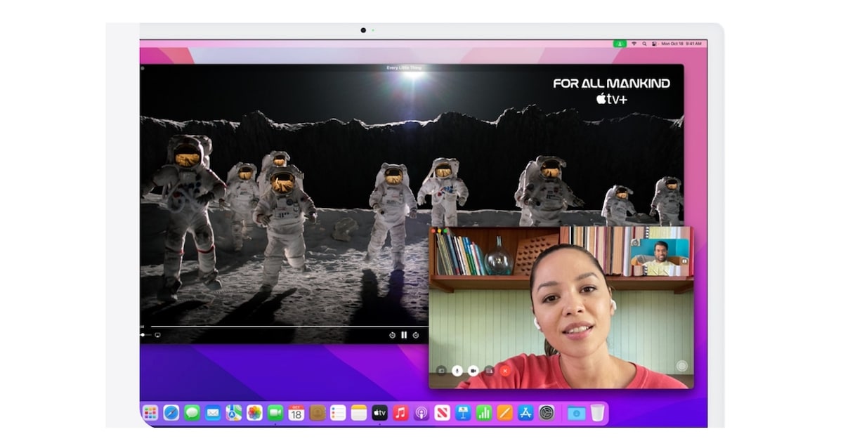Open System Preferences from the Dock

tap(547, 413)
